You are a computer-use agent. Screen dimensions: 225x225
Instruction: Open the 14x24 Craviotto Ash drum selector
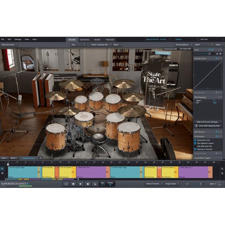[101, 45]
